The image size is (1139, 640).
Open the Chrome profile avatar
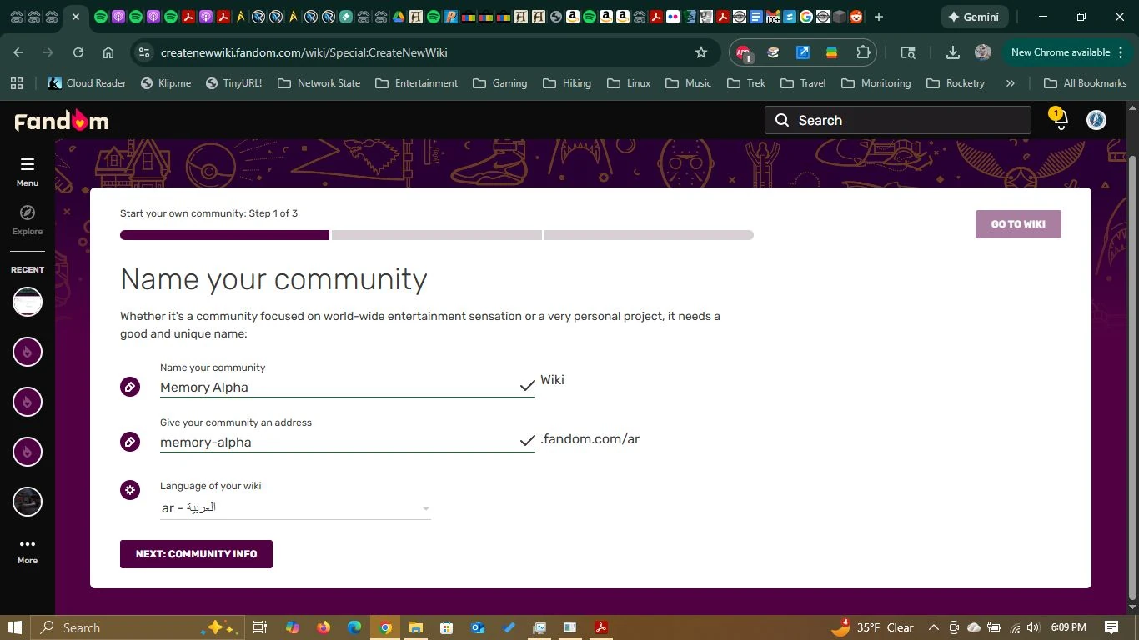click(983, 52)
